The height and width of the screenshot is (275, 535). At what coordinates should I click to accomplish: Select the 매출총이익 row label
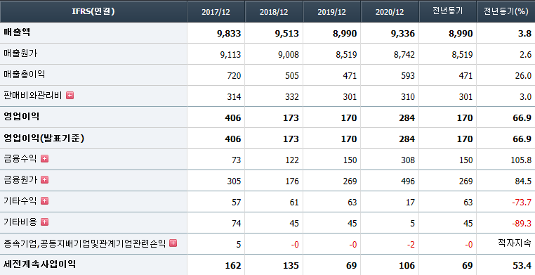click(25, 74)
